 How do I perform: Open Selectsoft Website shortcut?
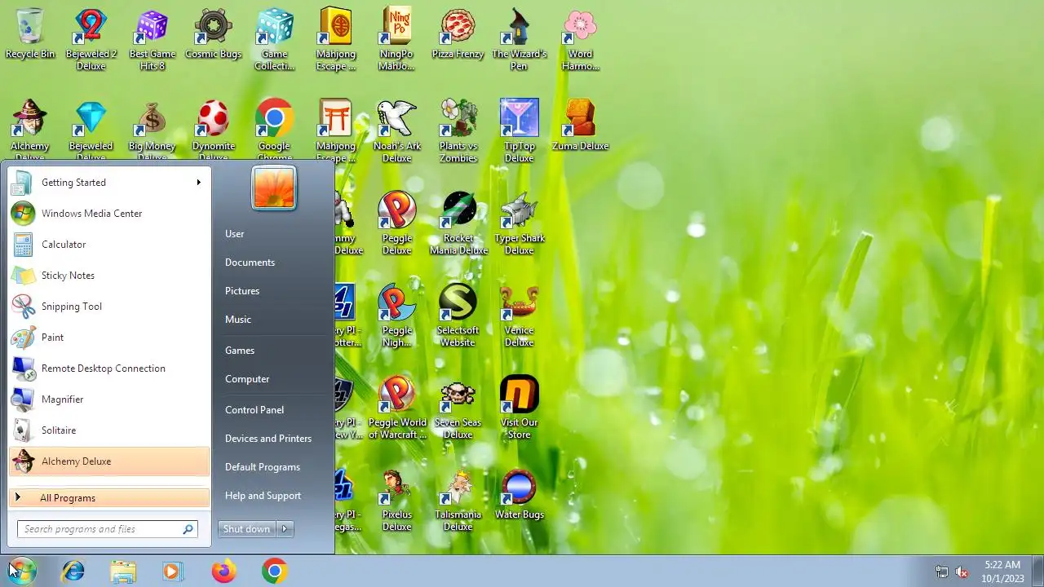pos(458,316)
